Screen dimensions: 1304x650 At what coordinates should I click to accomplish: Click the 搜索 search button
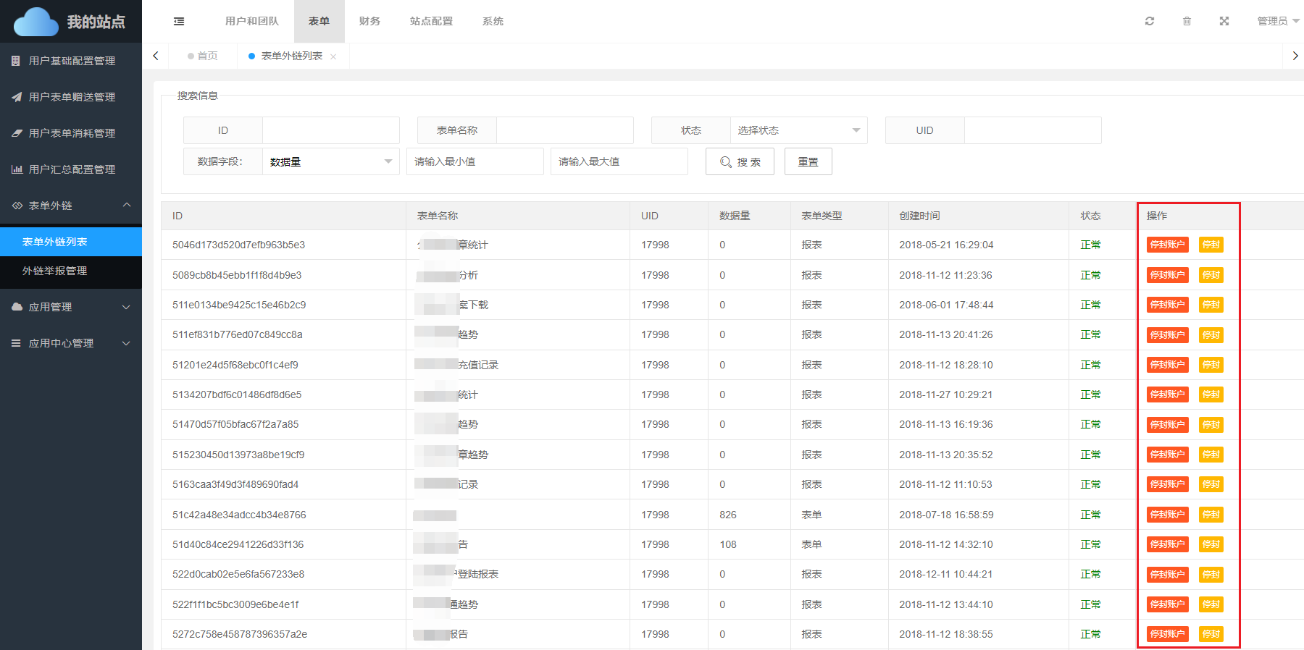point(740,161)
